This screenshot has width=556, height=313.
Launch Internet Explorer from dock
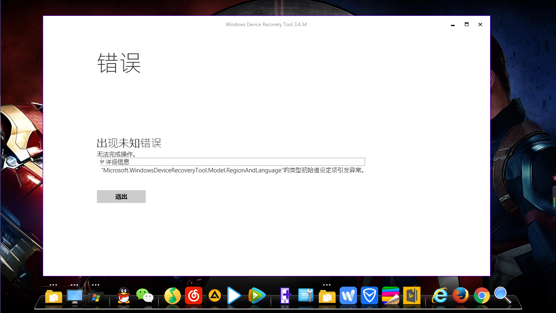440,296
